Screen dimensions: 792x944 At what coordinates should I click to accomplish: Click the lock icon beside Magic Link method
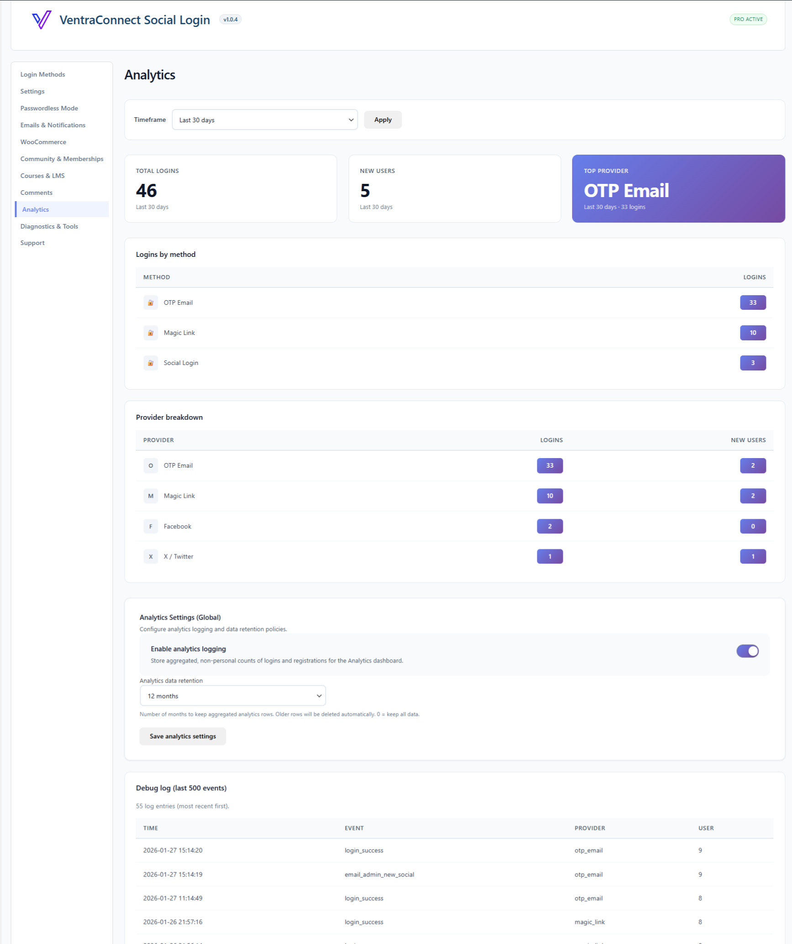(x=151, y=333)
